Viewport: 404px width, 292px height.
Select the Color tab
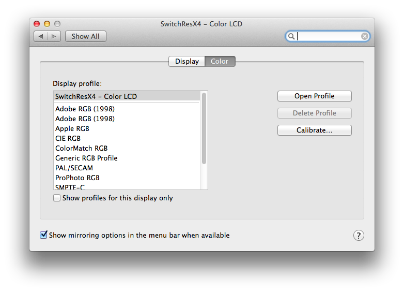[x=220, y=61]
